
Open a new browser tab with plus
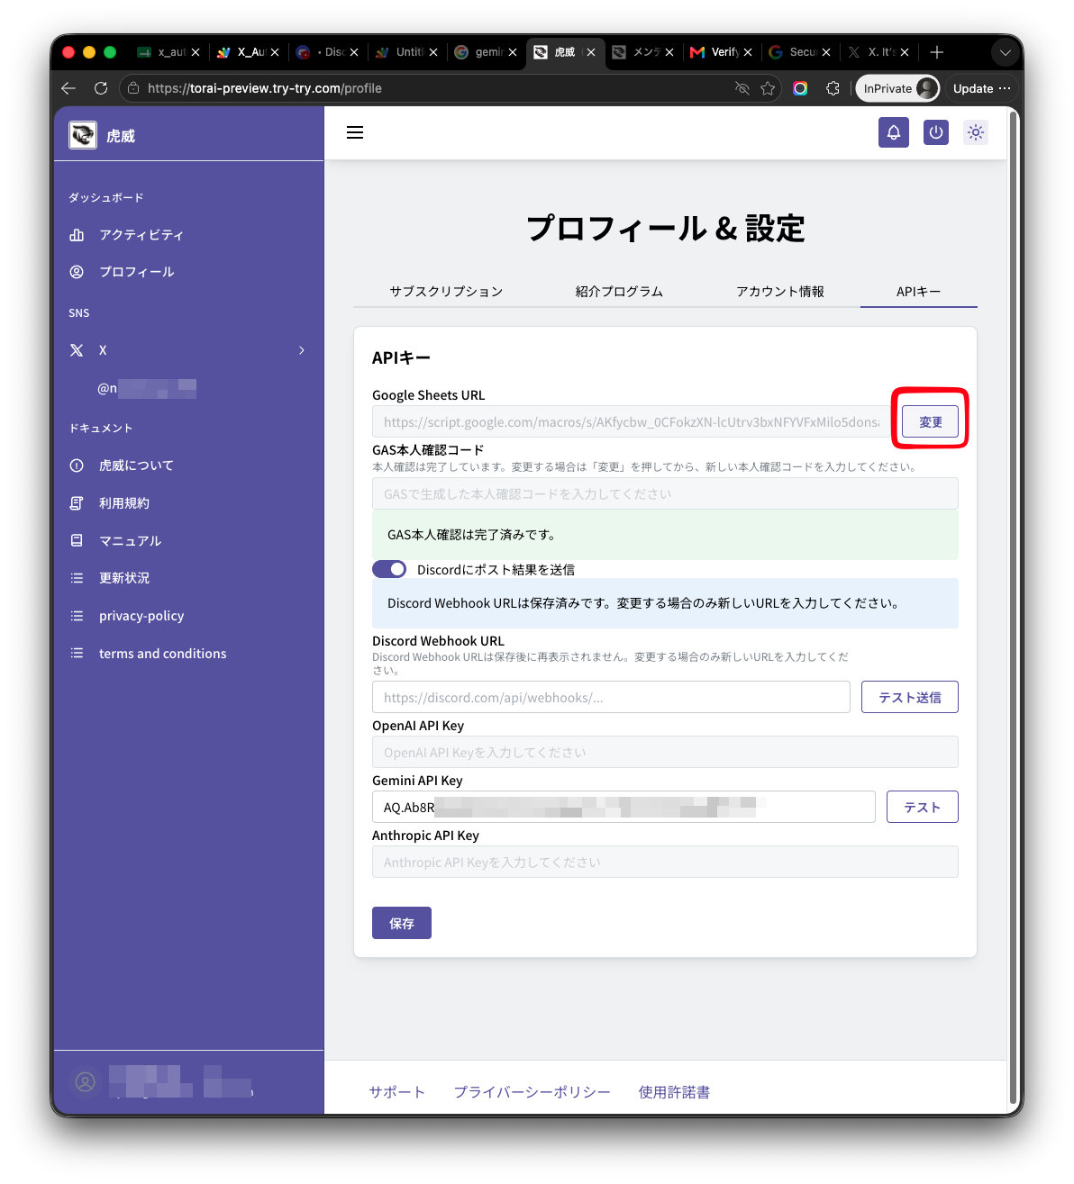[937, 52]
